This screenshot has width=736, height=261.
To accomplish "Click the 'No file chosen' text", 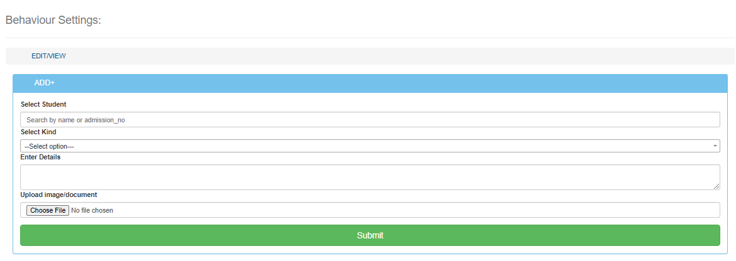I will 92,210.
